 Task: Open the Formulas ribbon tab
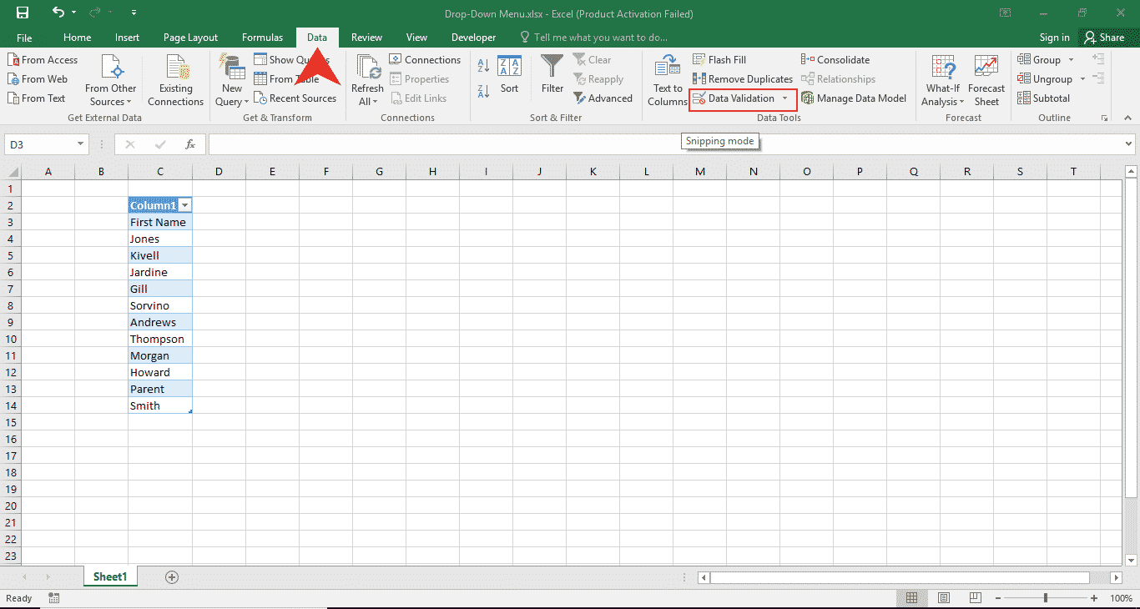(x=262, y=38)
